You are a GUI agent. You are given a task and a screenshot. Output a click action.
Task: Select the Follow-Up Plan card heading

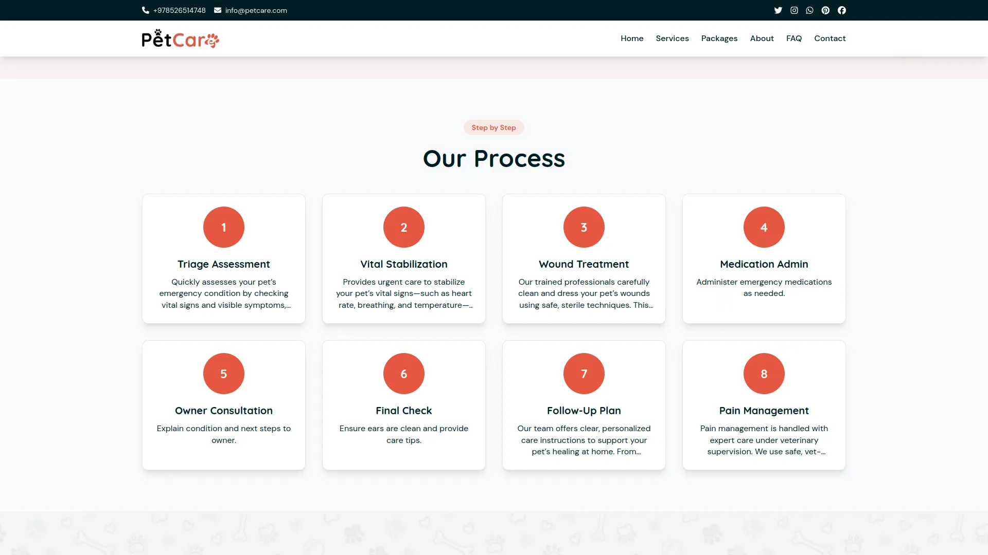(x=584, y=411)
